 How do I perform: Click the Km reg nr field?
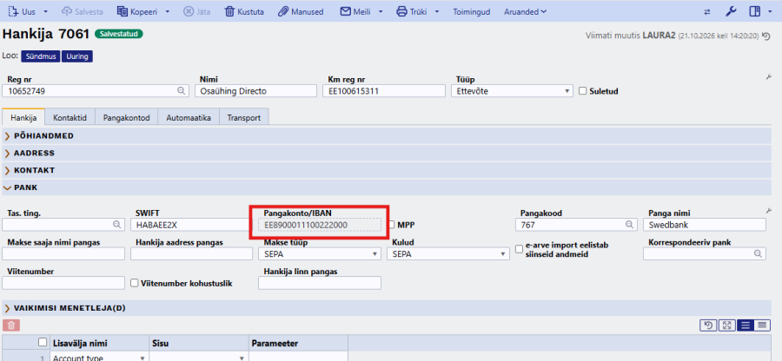[x=383, y=91]
